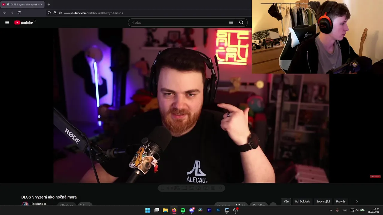Show site security info via padlock icon
Image resolution: width=383 pixels, height=215 pixels.
click(x=55, y=13)
